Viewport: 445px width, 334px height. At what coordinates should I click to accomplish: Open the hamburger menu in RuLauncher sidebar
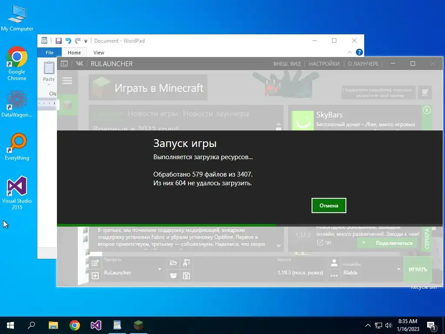pyautogui.click(x=67, y=80)
